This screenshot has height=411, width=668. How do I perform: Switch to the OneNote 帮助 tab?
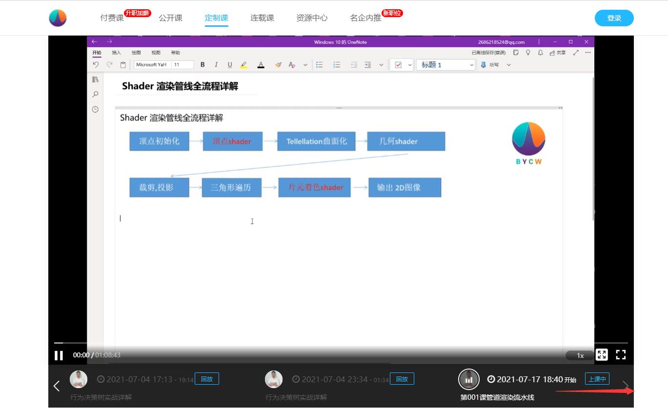(175, 53)
